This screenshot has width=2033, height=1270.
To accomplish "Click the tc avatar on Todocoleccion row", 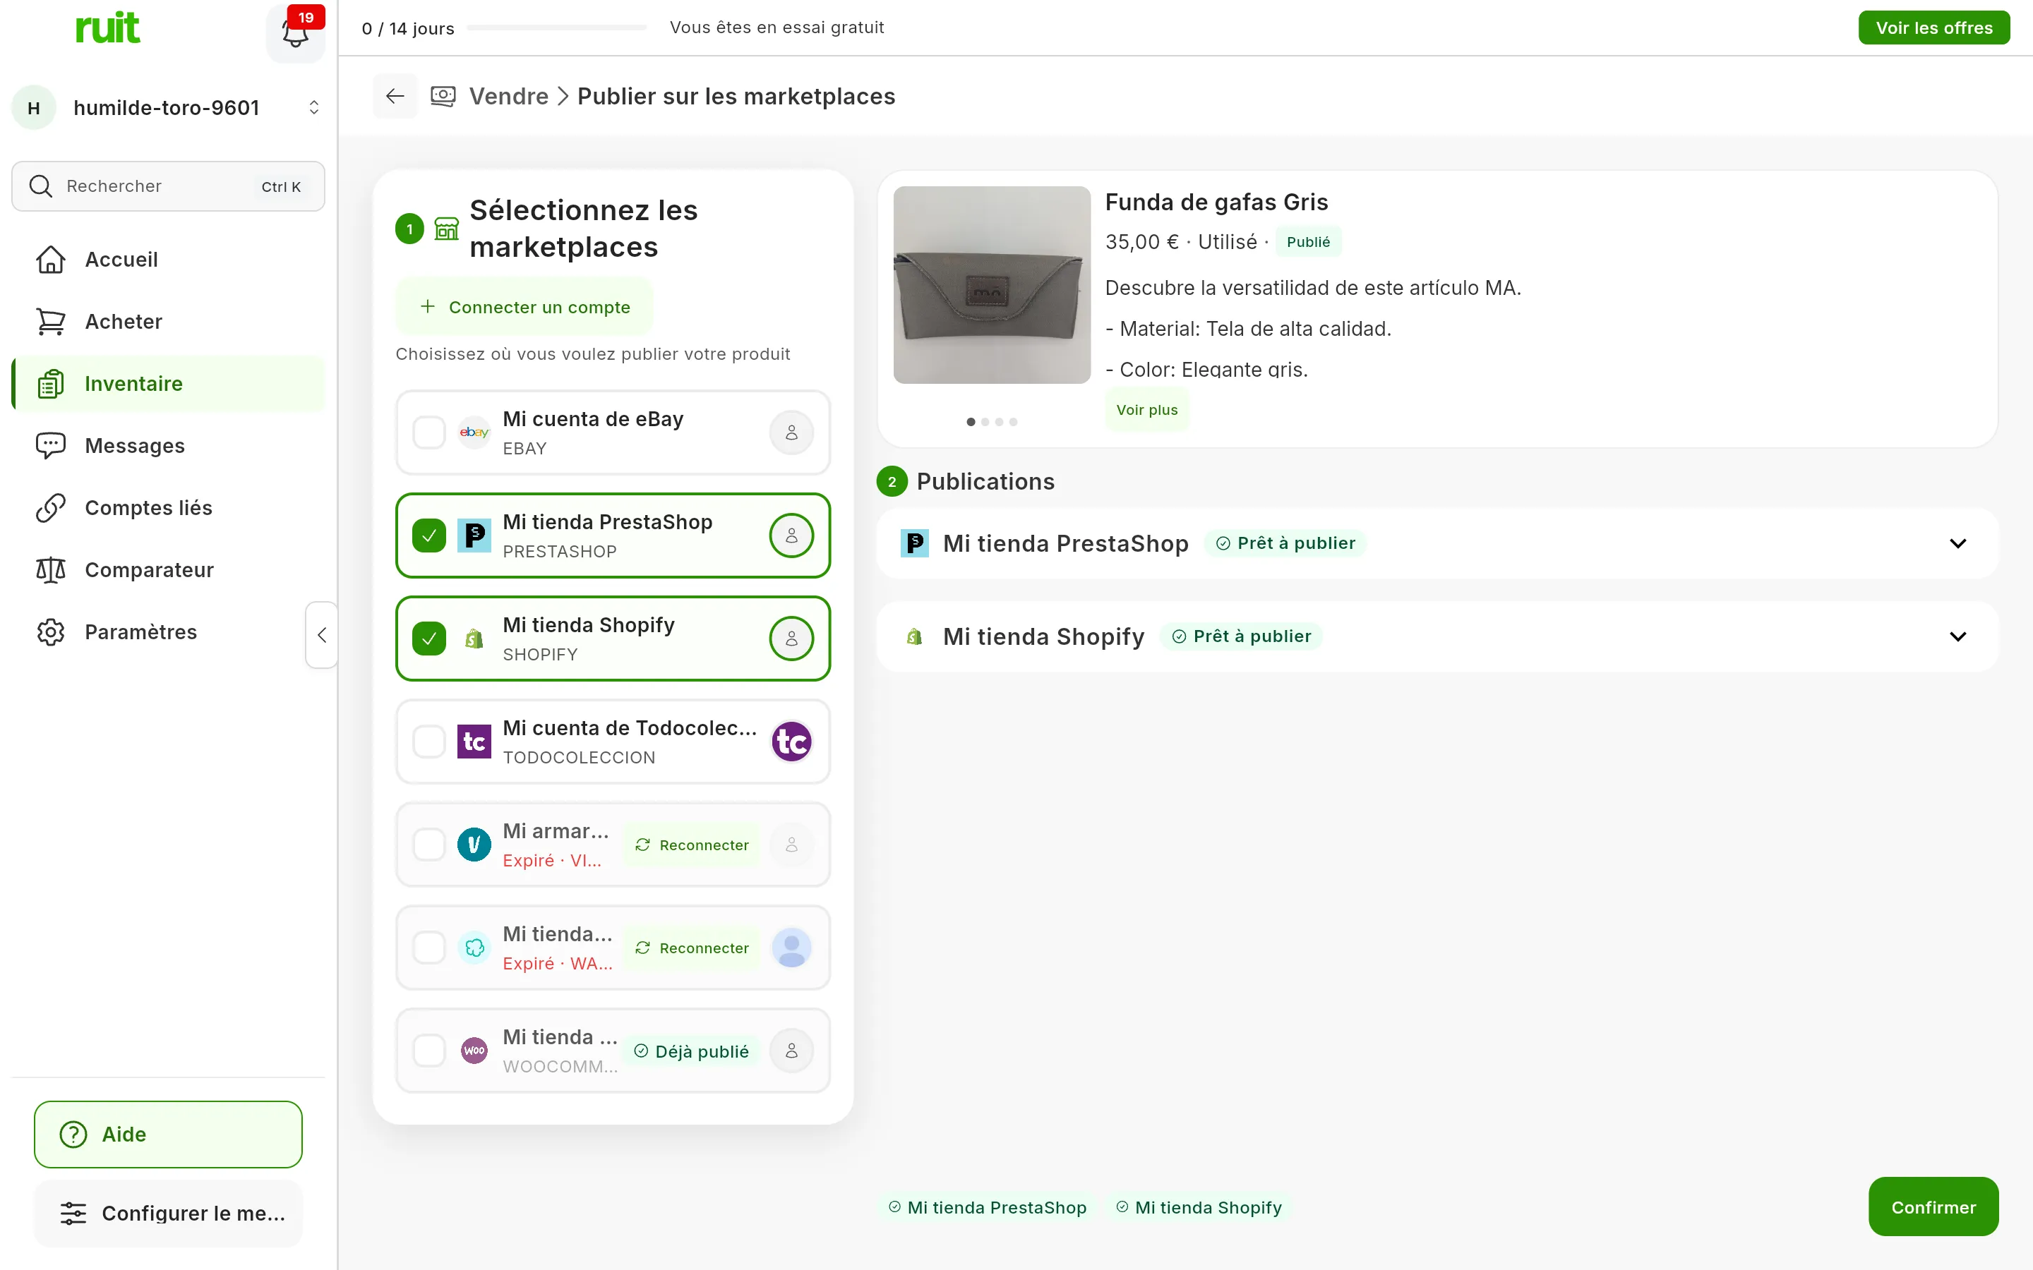I will pos(791,742).
